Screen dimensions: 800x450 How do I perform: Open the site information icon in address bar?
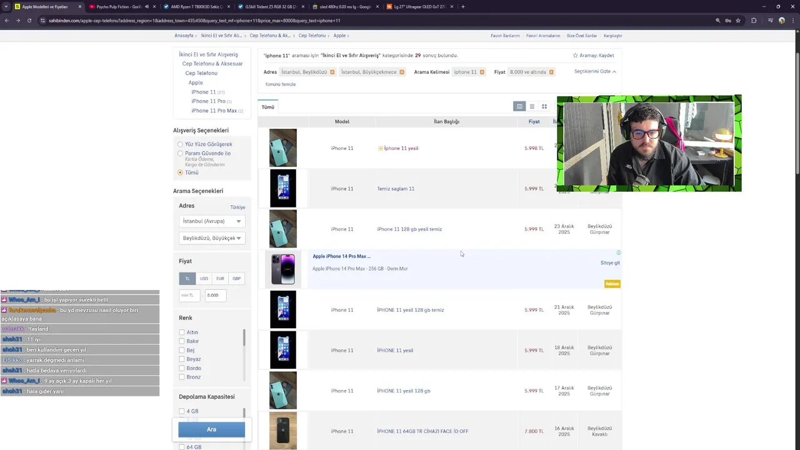(42, 20)
